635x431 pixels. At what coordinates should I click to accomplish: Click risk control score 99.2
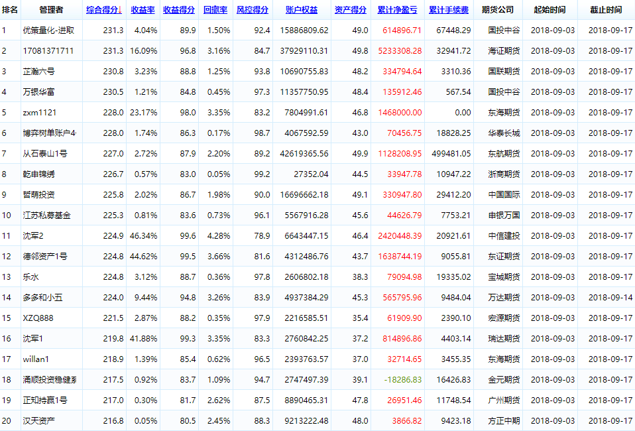pos(262,174)
